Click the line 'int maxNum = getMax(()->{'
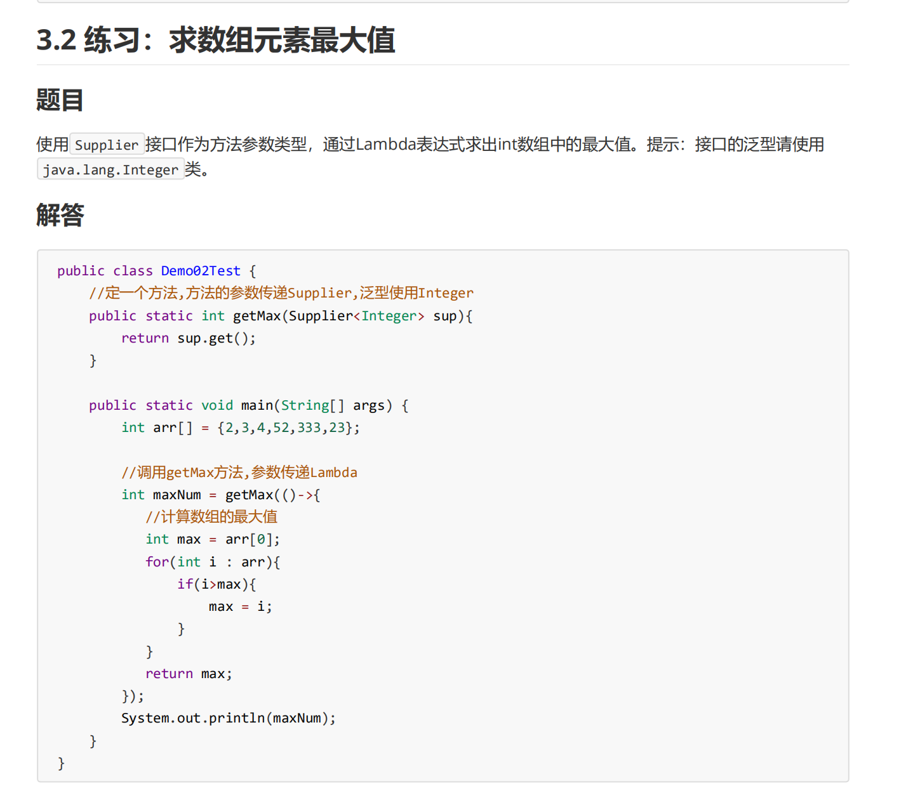Image resolution: width=906 pixels, height=791 pixels. click(x=221, y=495)
